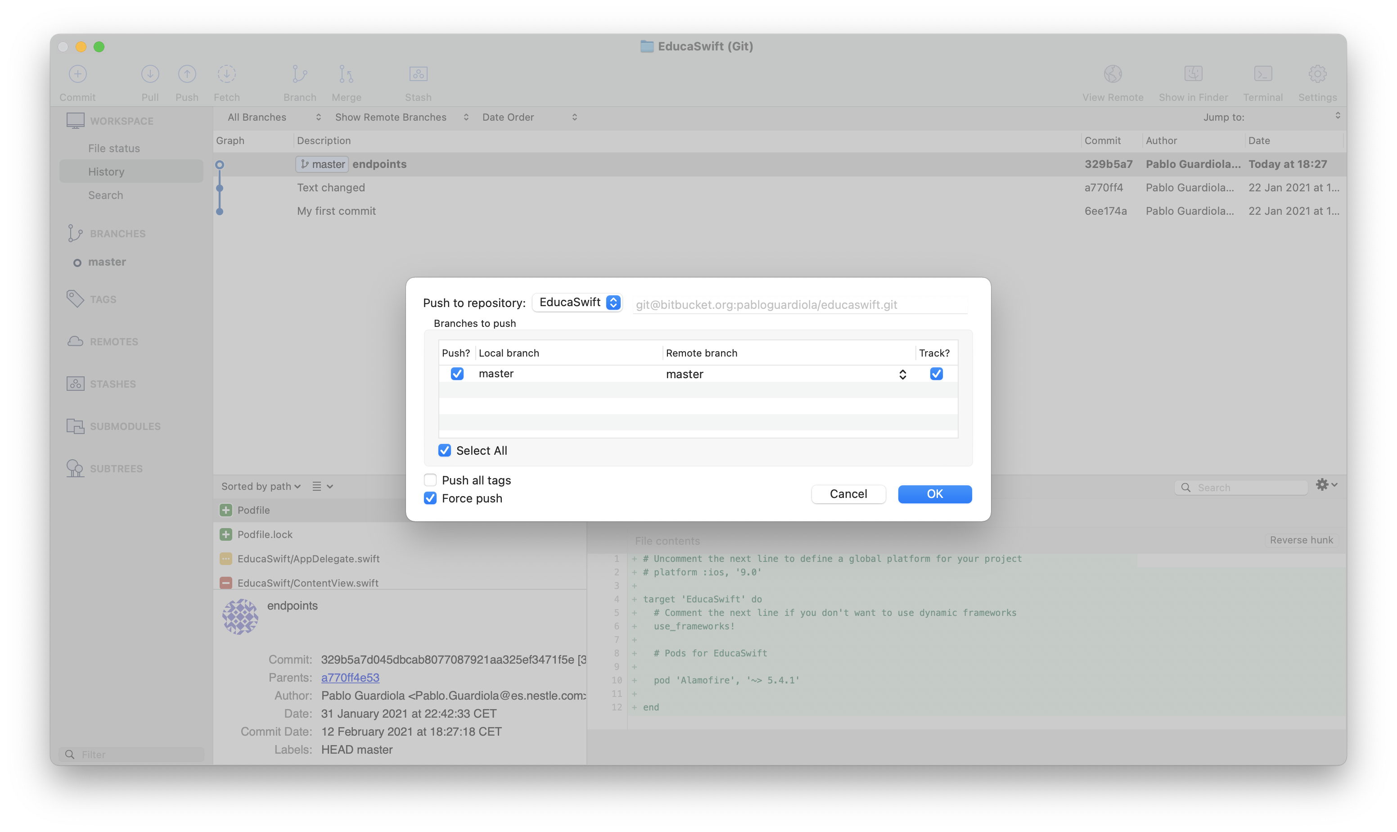This screenshot has width=1397, height=832.
Task: Click the Stash toolbar icon
Action: click(418, 74)
